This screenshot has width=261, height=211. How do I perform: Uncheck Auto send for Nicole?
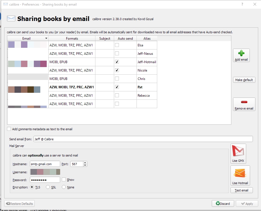pyautogui.click(x=117, y=70)
